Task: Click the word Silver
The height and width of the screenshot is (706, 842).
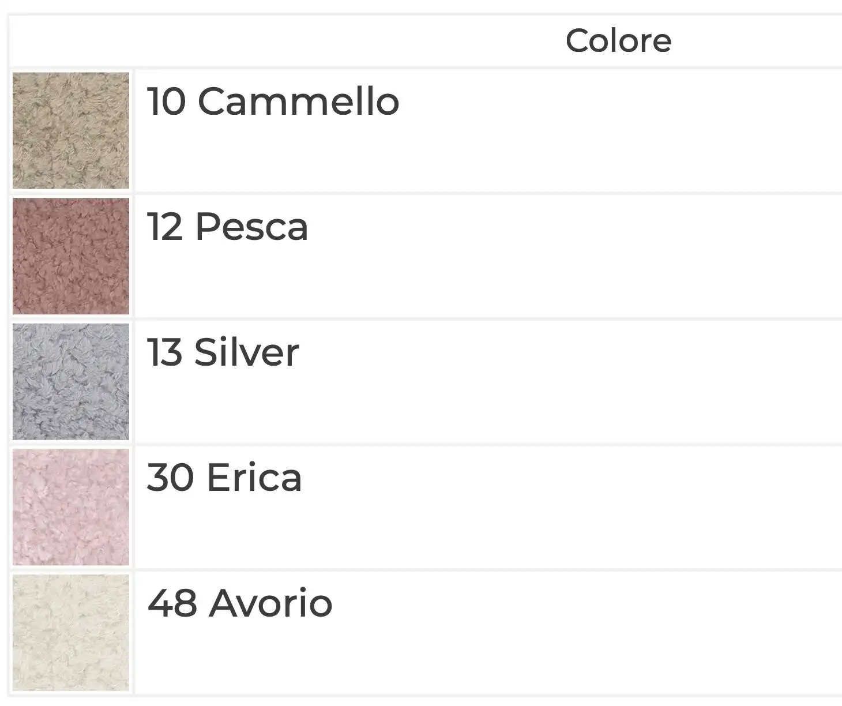Action: pyautogui.click(x=247, y=352)
